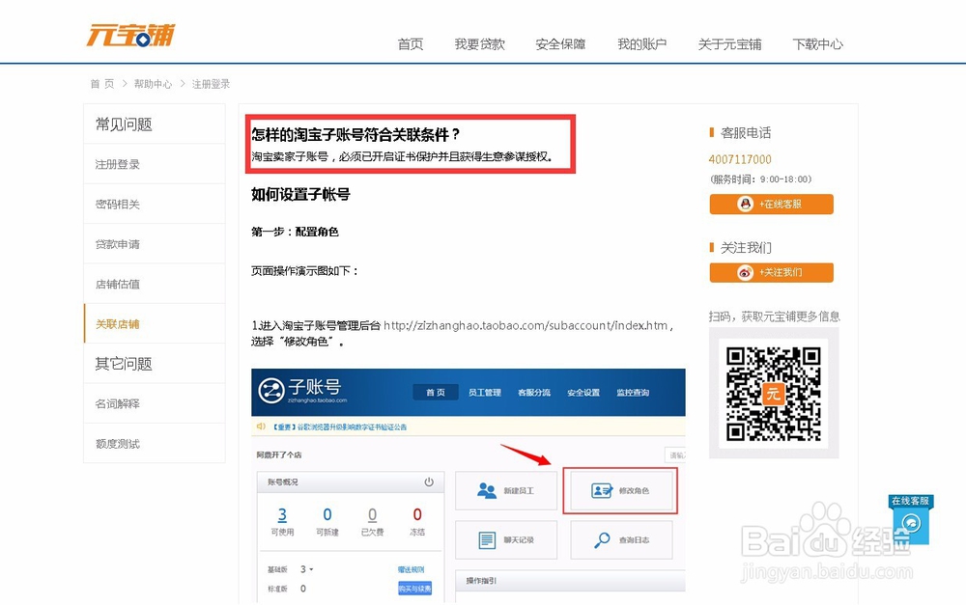Screen dimensions: 966x605
Task: Click the 修改角色 tile with ID card icon
Action: [621, 490]
